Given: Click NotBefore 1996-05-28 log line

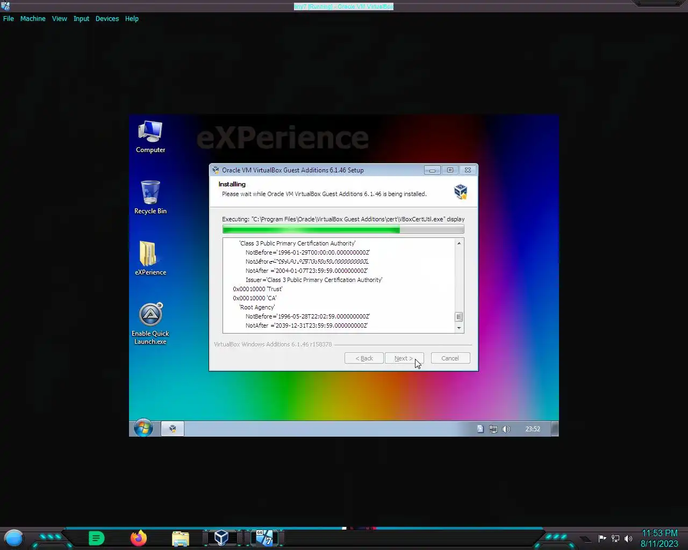Looking at the screenshot, I should [307, 316].
